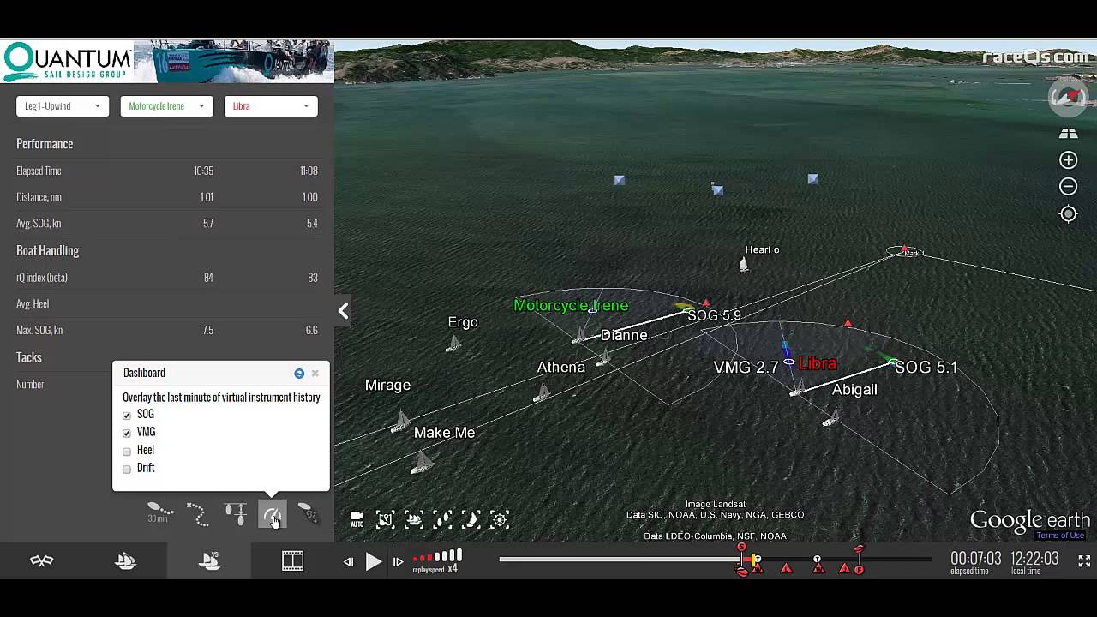Click the rQ index (beta) row label
1097x617 pixels.
pos(42,278)
